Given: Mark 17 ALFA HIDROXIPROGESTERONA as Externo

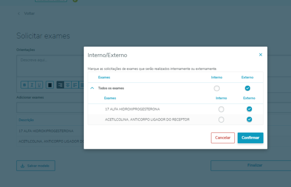Looking at the screenshot, I should click(249, 109).
